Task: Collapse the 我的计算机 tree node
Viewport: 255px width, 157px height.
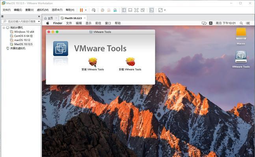Action: [4, 28]
